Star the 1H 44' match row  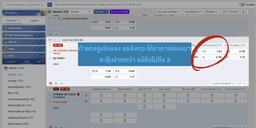pyautogui.click(x=50, y=45)
